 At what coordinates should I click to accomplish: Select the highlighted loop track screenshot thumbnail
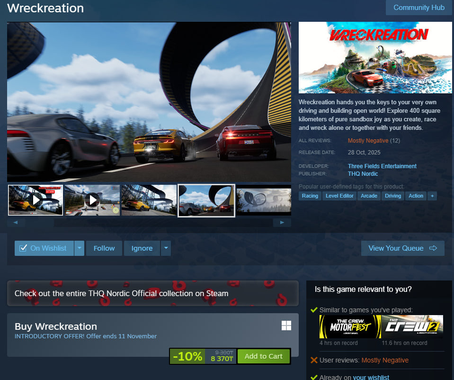(x=206, y=200)
